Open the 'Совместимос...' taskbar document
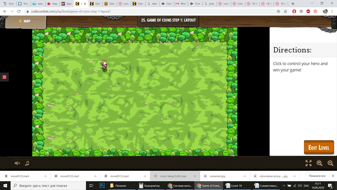 [266, 186]
